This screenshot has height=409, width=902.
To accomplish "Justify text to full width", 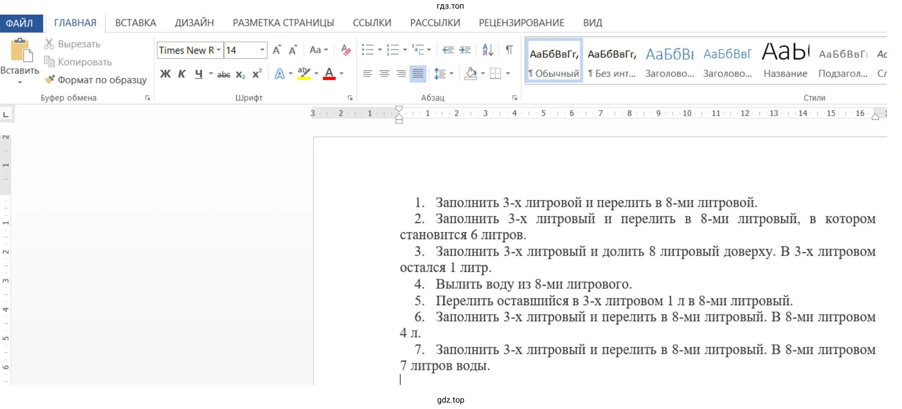I will (417, 73).
